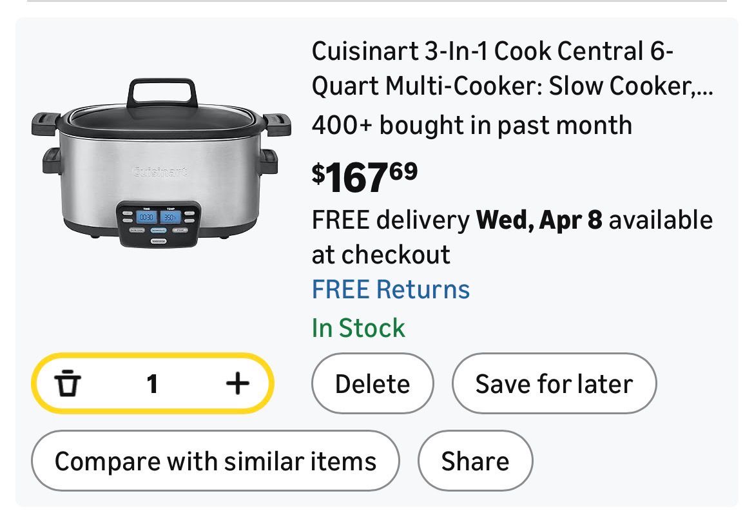The image size is (754, 518).
Task: Follow the FREE Returns link
Action: click(x=391, y=289)
